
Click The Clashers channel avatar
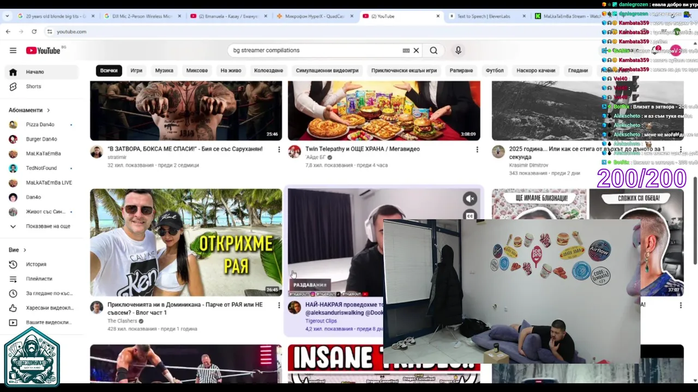pyautogui.click(x=97, y=308)
